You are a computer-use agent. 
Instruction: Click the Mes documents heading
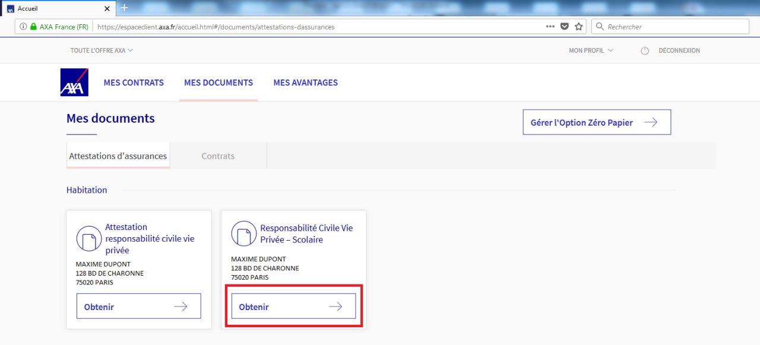110,119
